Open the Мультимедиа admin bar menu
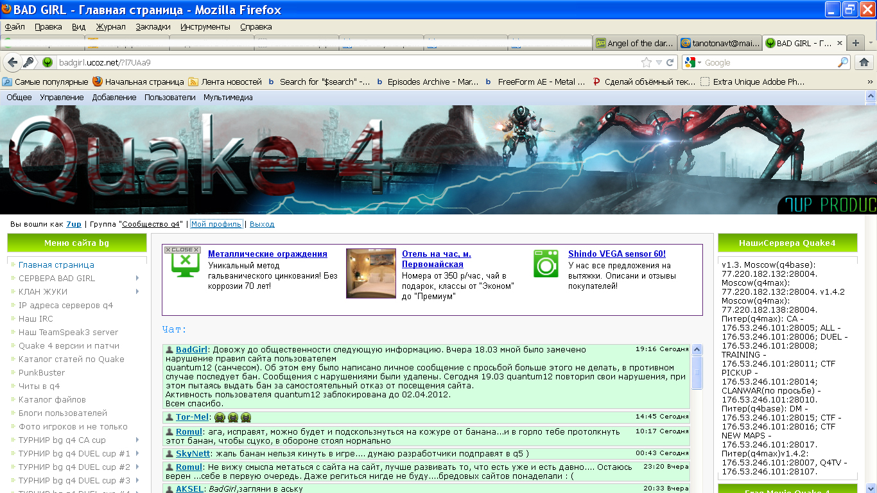 pyautogui.click(x=228, y=98)
